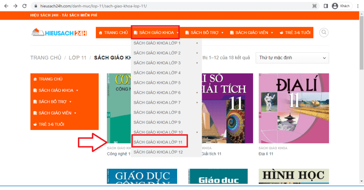
Task: Open the Giáo dục công dân cover
Action: (x=142, y=177)
